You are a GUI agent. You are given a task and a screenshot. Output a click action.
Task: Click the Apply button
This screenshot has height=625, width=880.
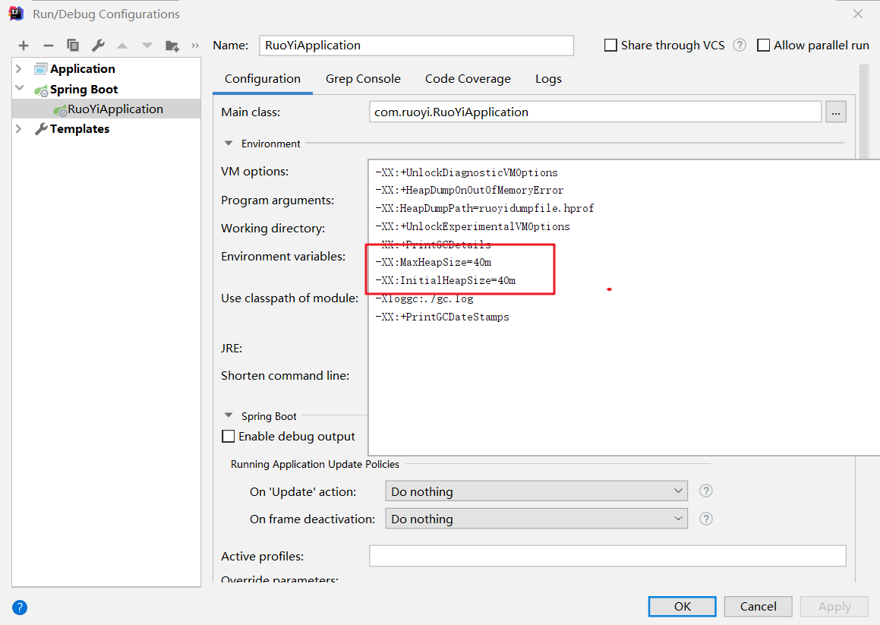click(x=834, y=607)
